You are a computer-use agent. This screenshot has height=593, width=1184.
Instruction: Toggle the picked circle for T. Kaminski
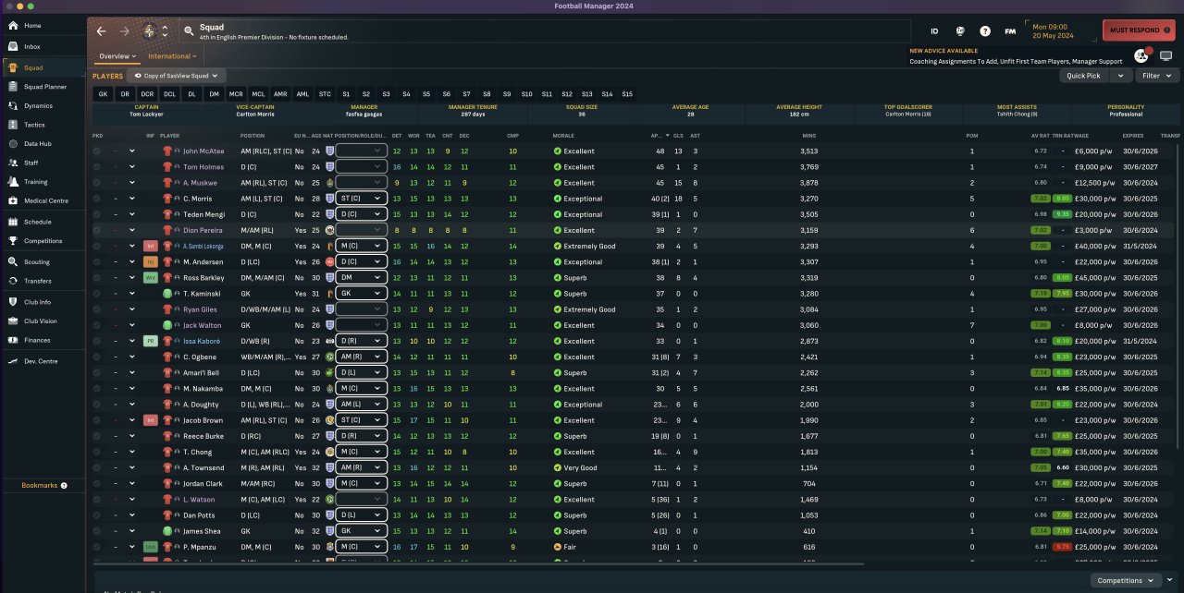click(97, 294)
